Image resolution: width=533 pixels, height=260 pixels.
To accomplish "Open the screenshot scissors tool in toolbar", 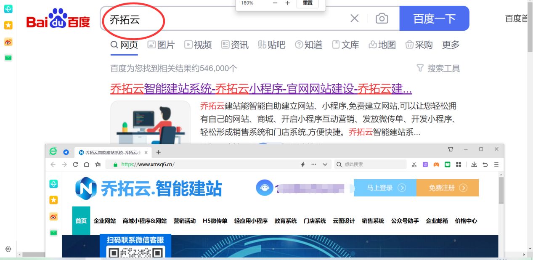I will click(414, 164).
